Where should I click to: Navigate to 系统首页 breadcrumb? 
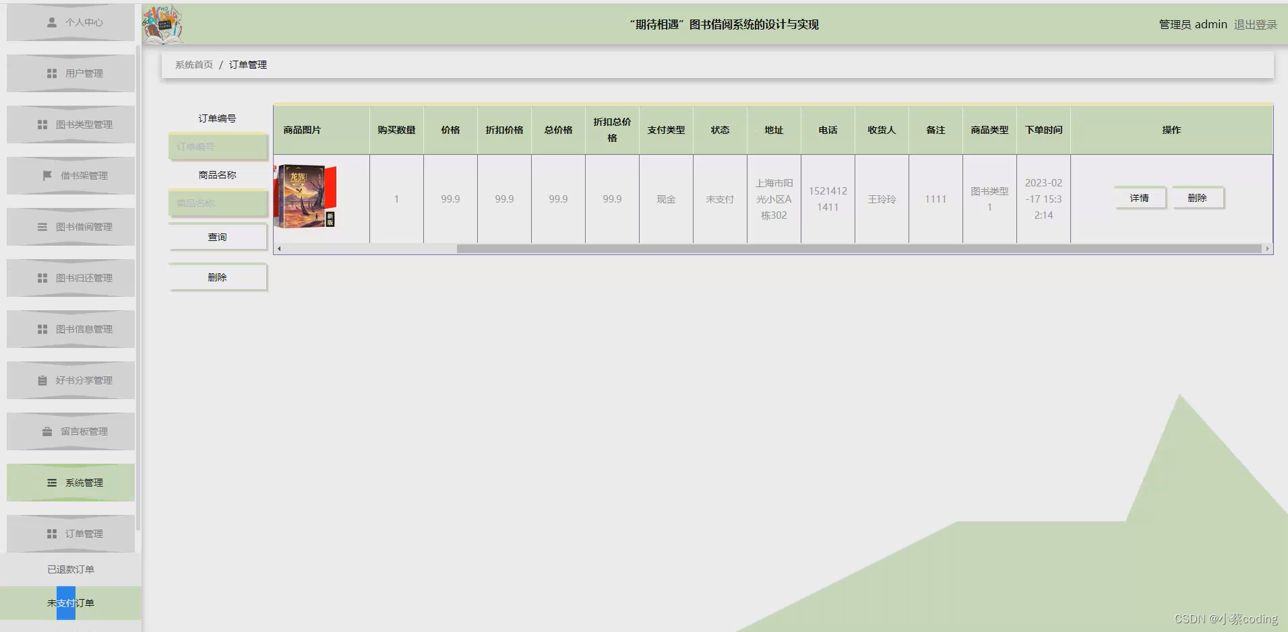pos(193,64)
